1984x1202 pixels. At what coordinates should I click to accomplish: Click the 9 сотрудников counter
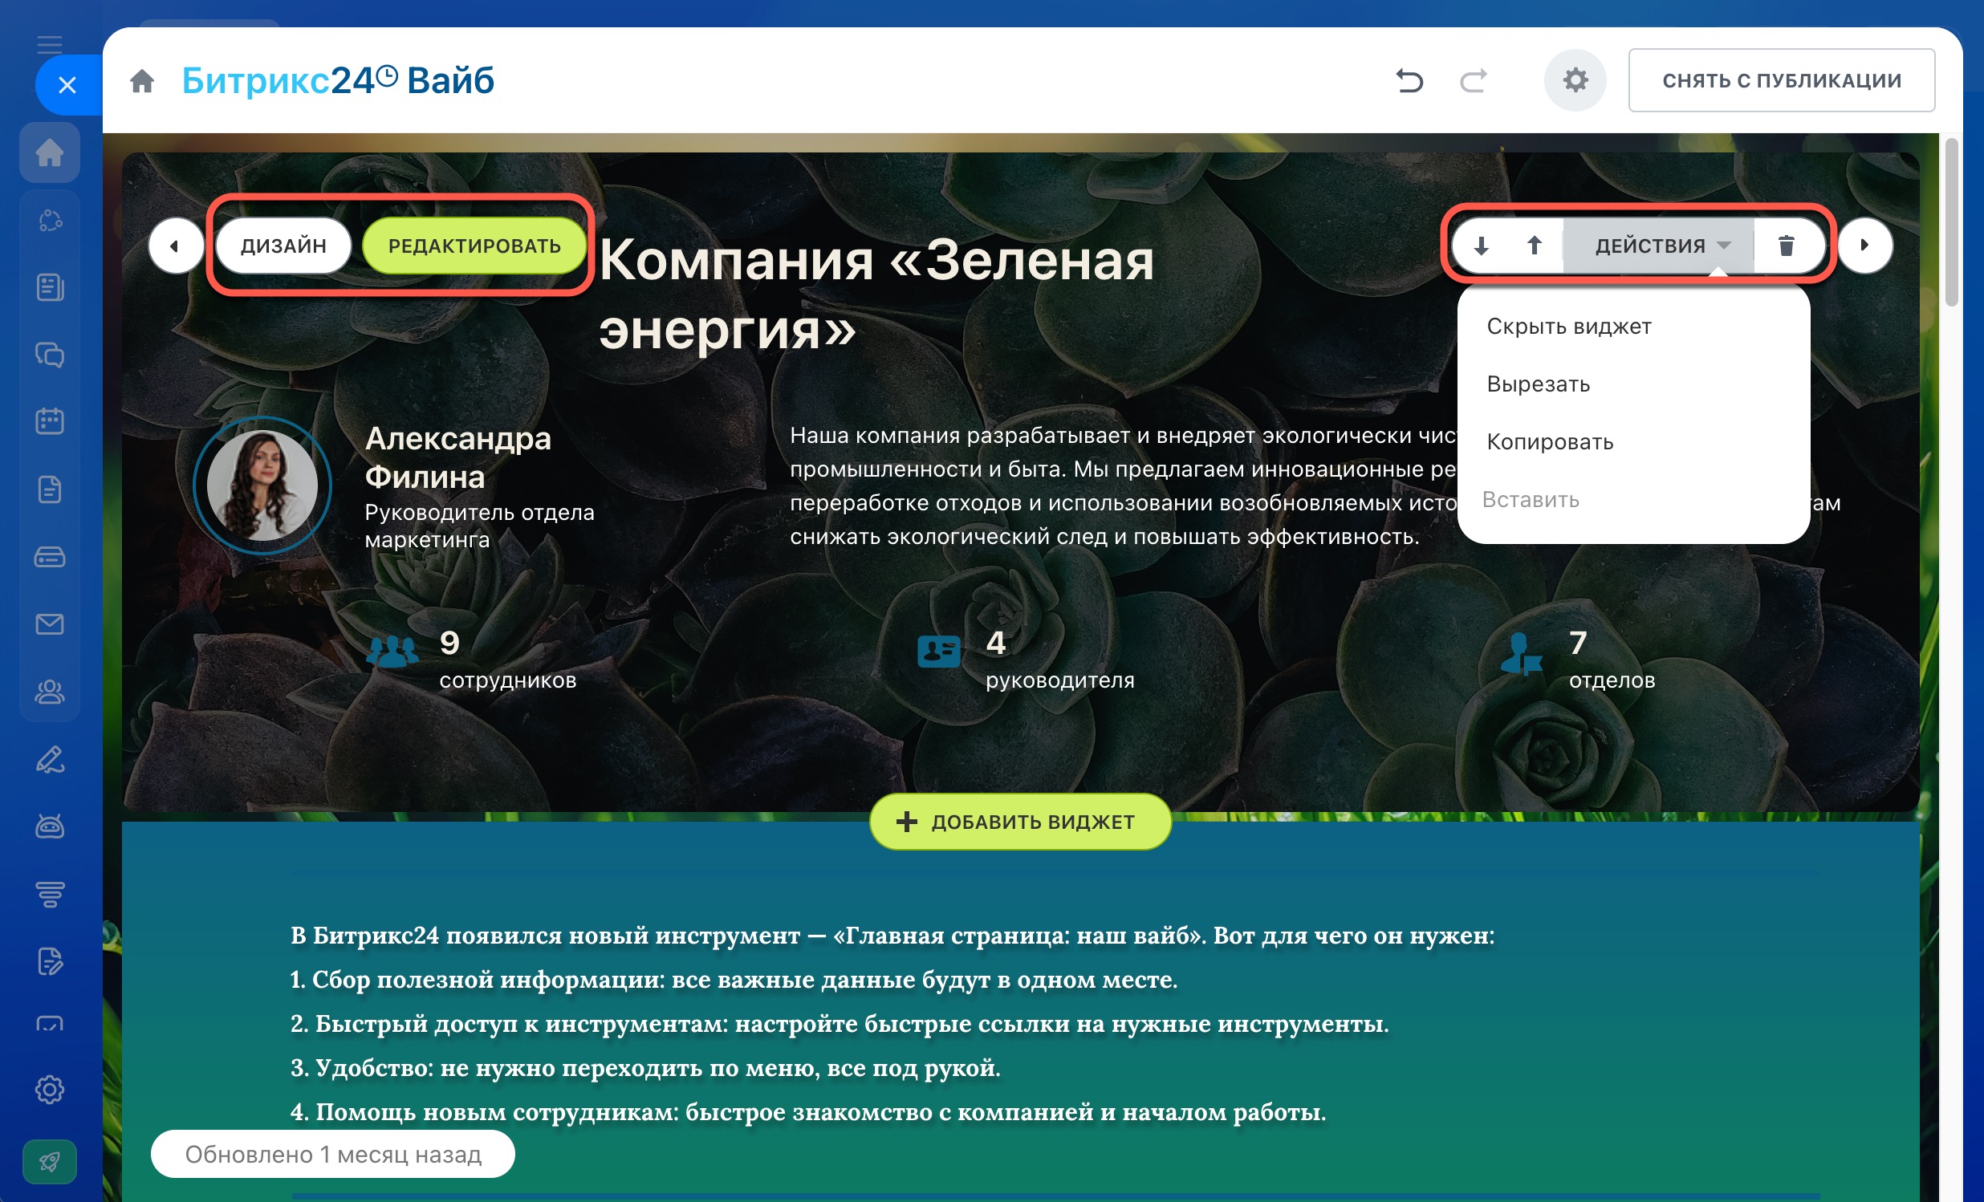(x=507, y=660)
